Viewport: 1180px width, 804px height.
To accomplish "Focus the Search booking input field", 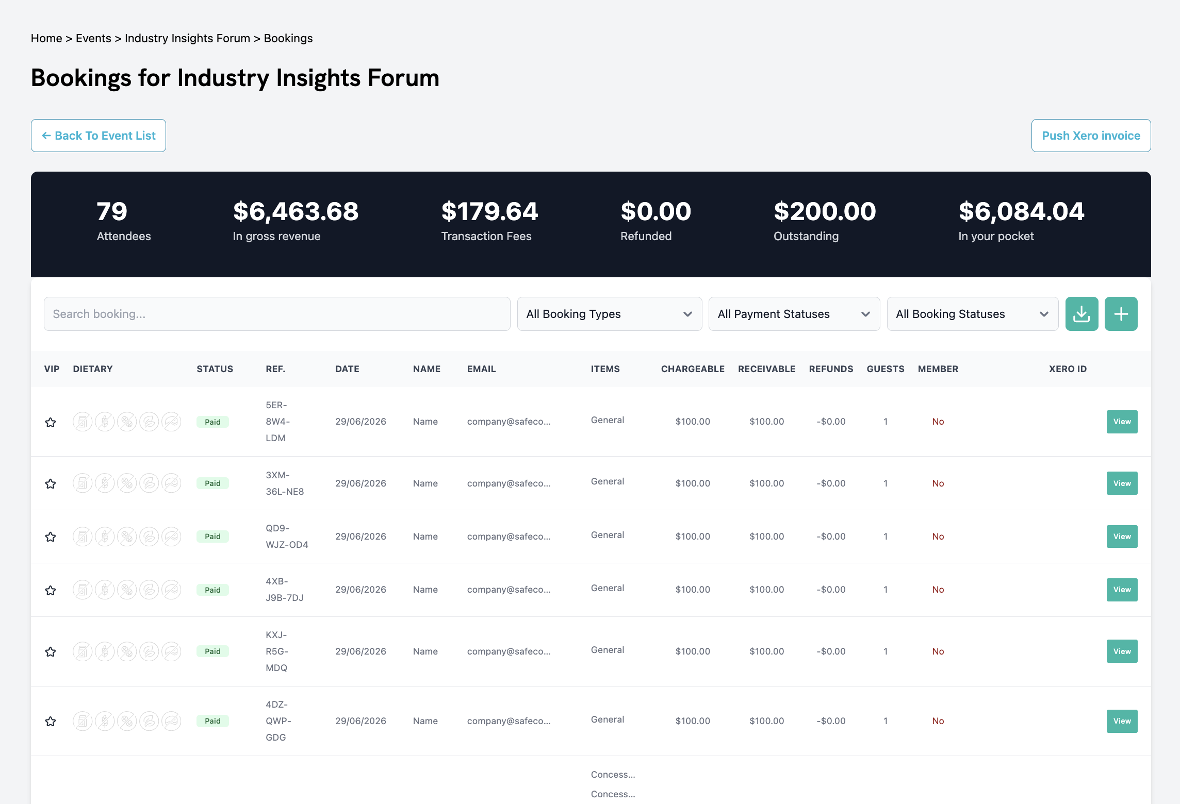I will coord(277,314).
